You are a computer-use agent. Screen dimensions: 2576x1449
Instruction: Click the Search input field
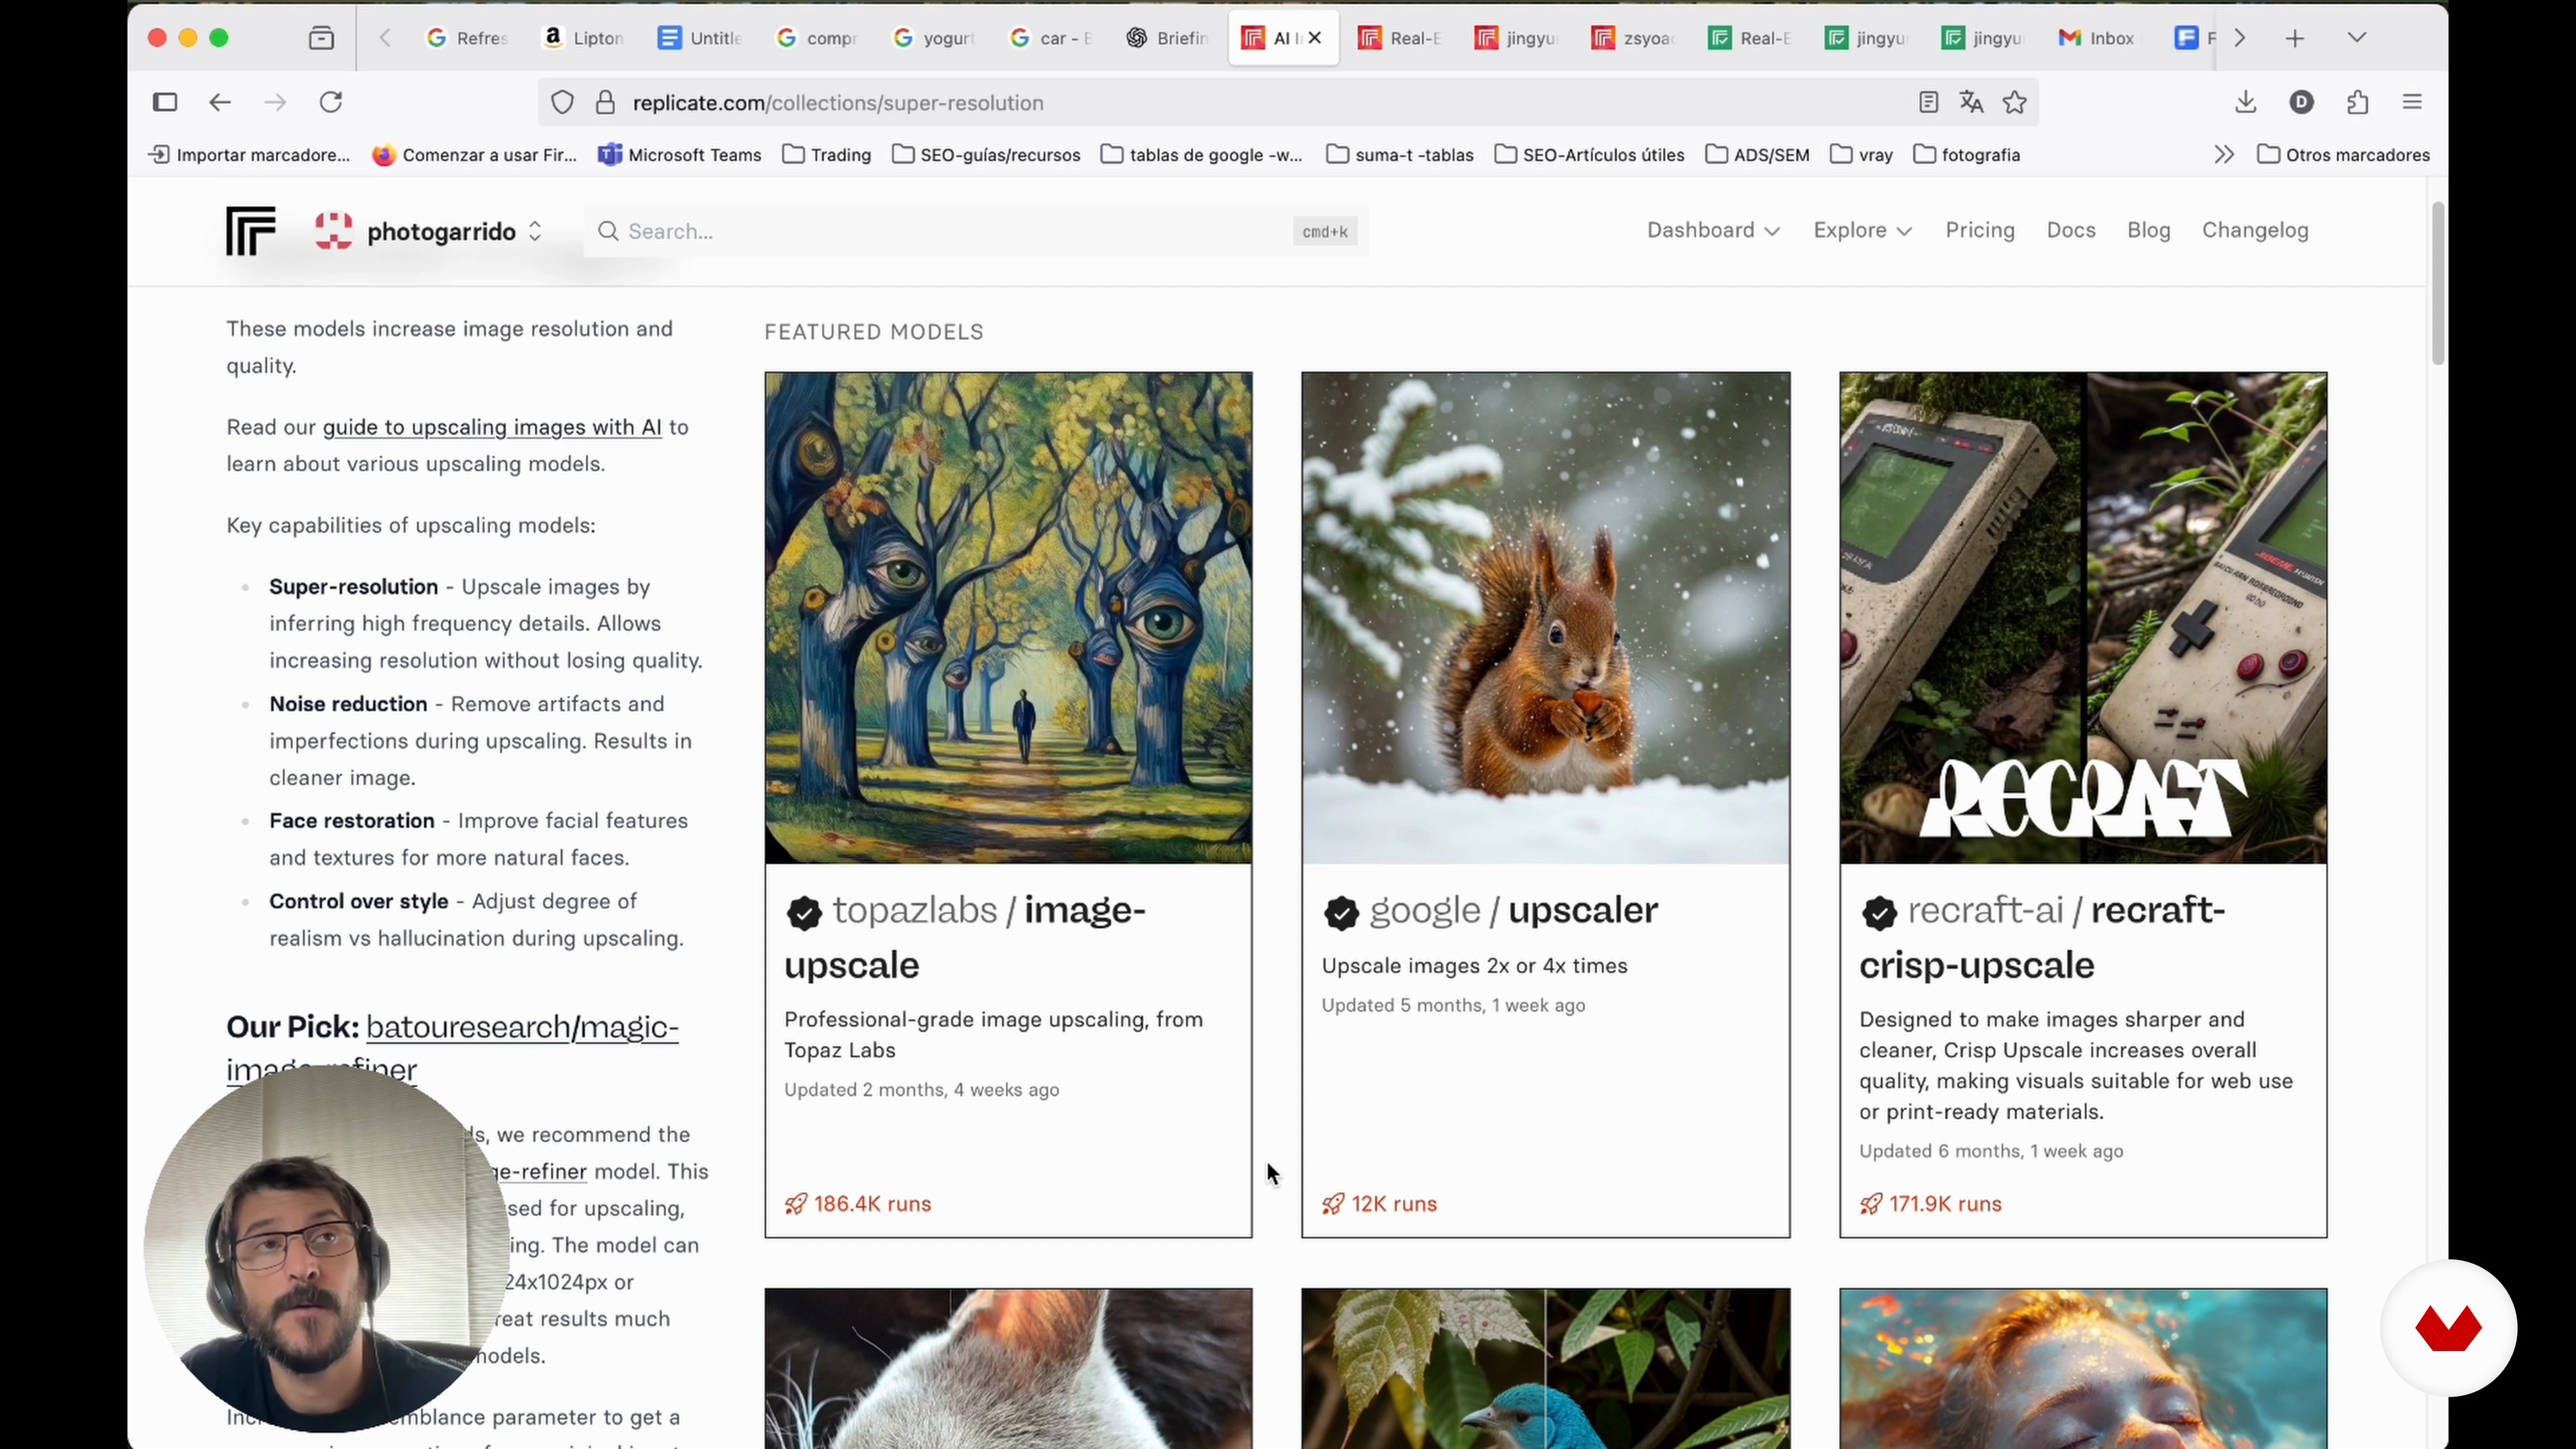[x=950, y=231]
